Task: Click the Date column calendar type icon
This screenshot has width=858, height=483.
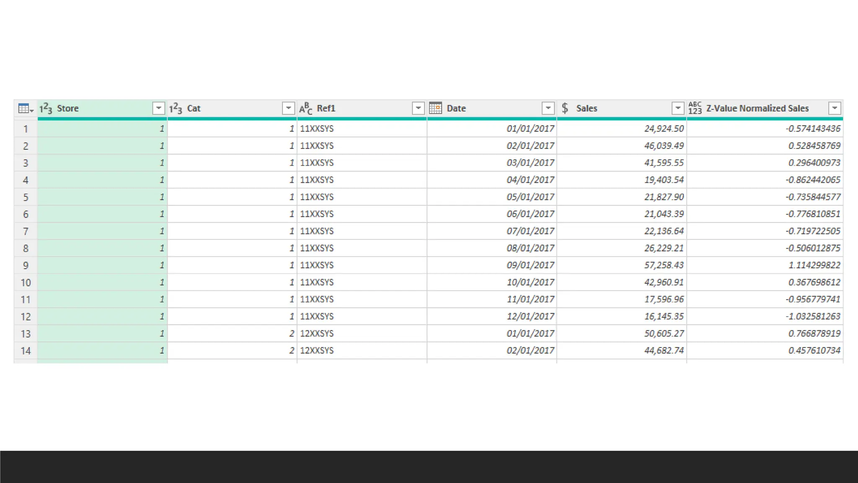Action: (435, 108)
